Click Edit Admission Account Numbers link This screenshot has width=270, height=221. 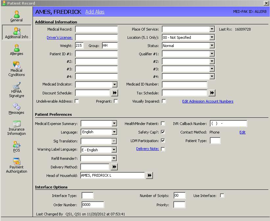(x=208, y=101)
